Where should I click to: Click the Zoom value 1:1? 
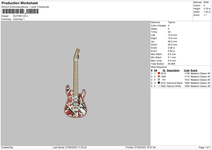[x=205, y=15]
